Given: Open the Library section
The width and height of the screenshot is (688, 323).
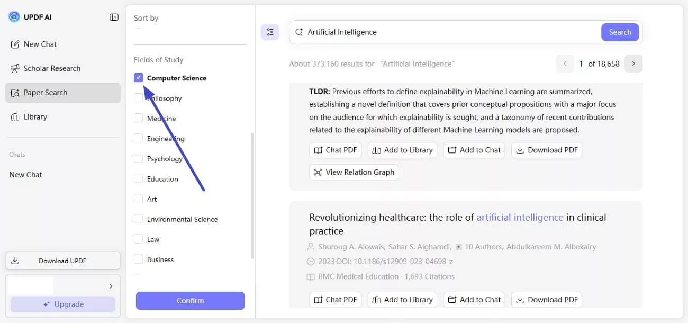Looking at the screenshot, I should coord(35,116).
